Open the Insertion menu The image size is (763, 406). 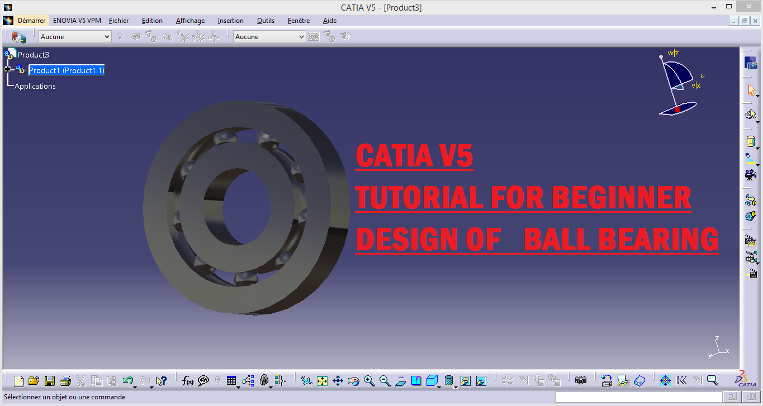pos(231,21)
